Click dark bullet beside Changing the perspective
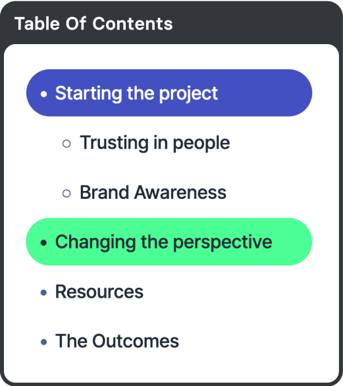 tap(44, 242)
